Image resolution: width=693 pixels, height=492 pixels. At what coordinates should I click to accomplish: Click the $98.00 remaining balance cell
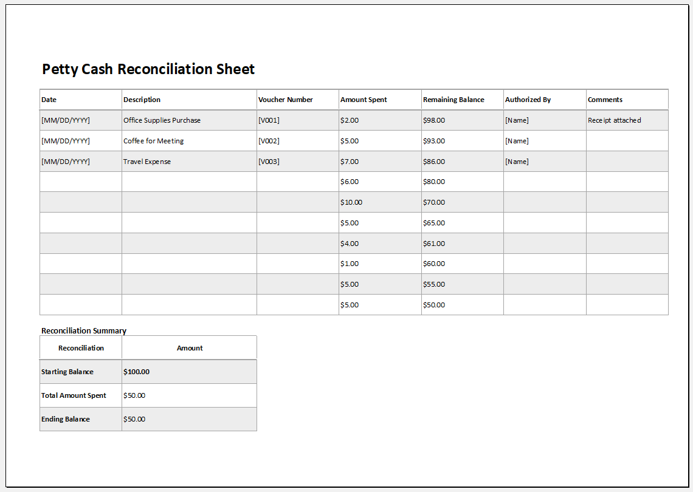(x=433, y=120)
